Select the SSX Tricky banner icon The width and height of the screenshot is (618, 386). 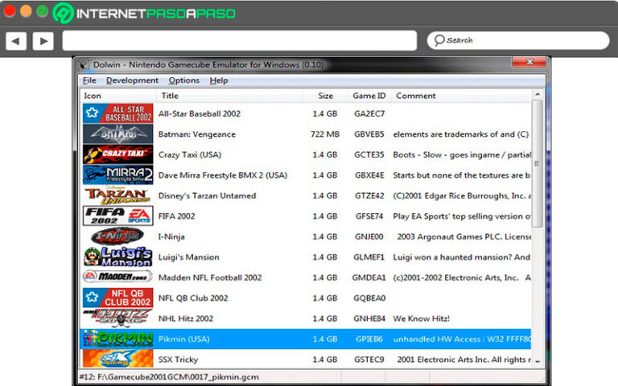117,359
